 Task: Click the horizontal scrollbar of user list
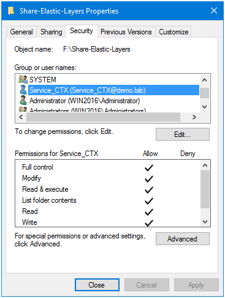tap(103, 117)
